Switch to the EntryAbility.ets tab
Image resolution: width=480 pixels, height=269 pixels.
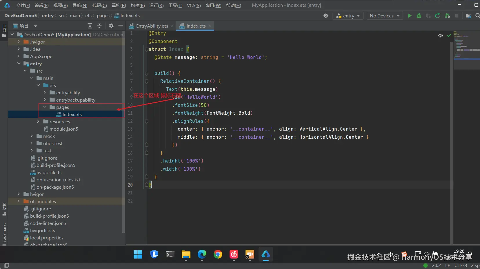coord(152,26)
